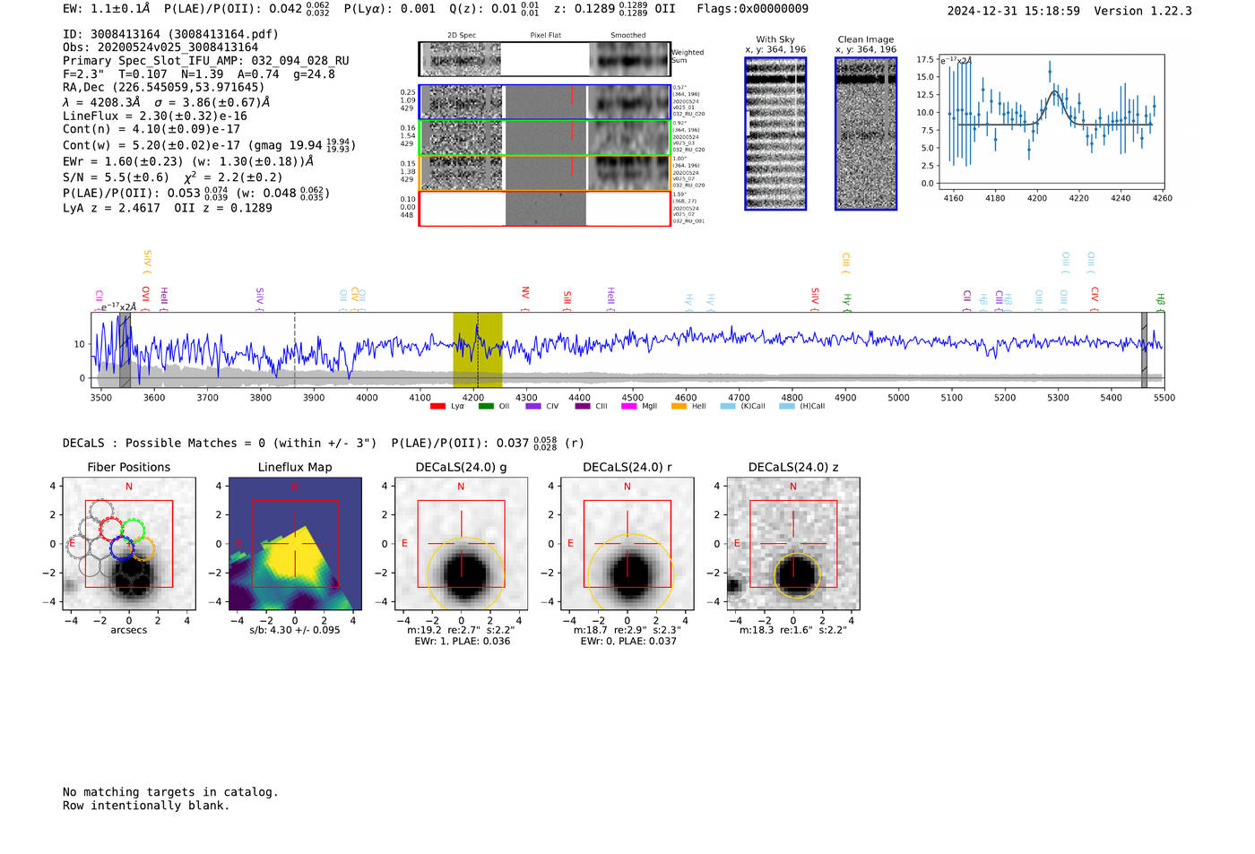This screenshot has width=1255, height=854.
Task: Open the Lineflux Map image
Action: (295, 543)
